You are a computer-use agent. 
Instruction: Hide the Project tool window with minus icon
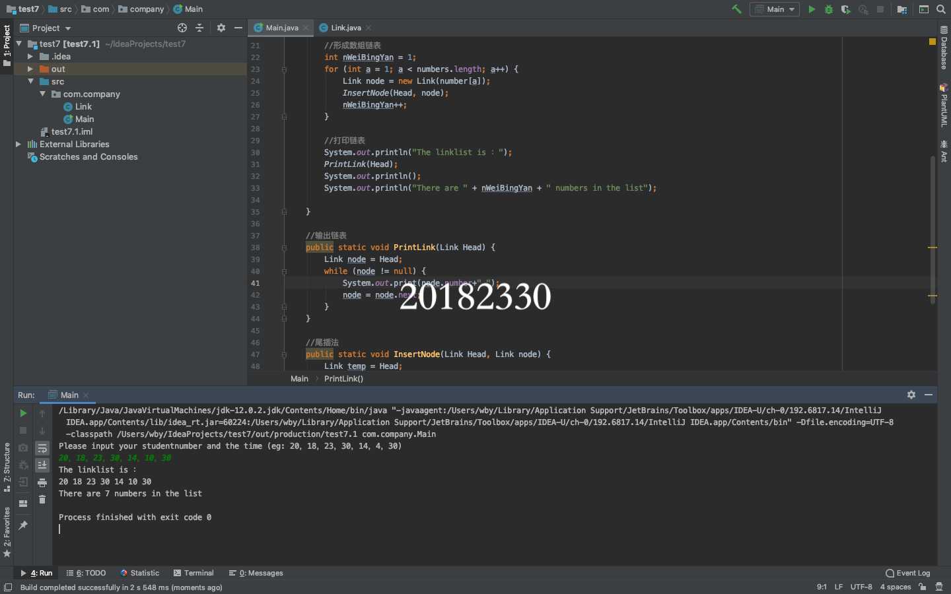[x=238, y=28]
